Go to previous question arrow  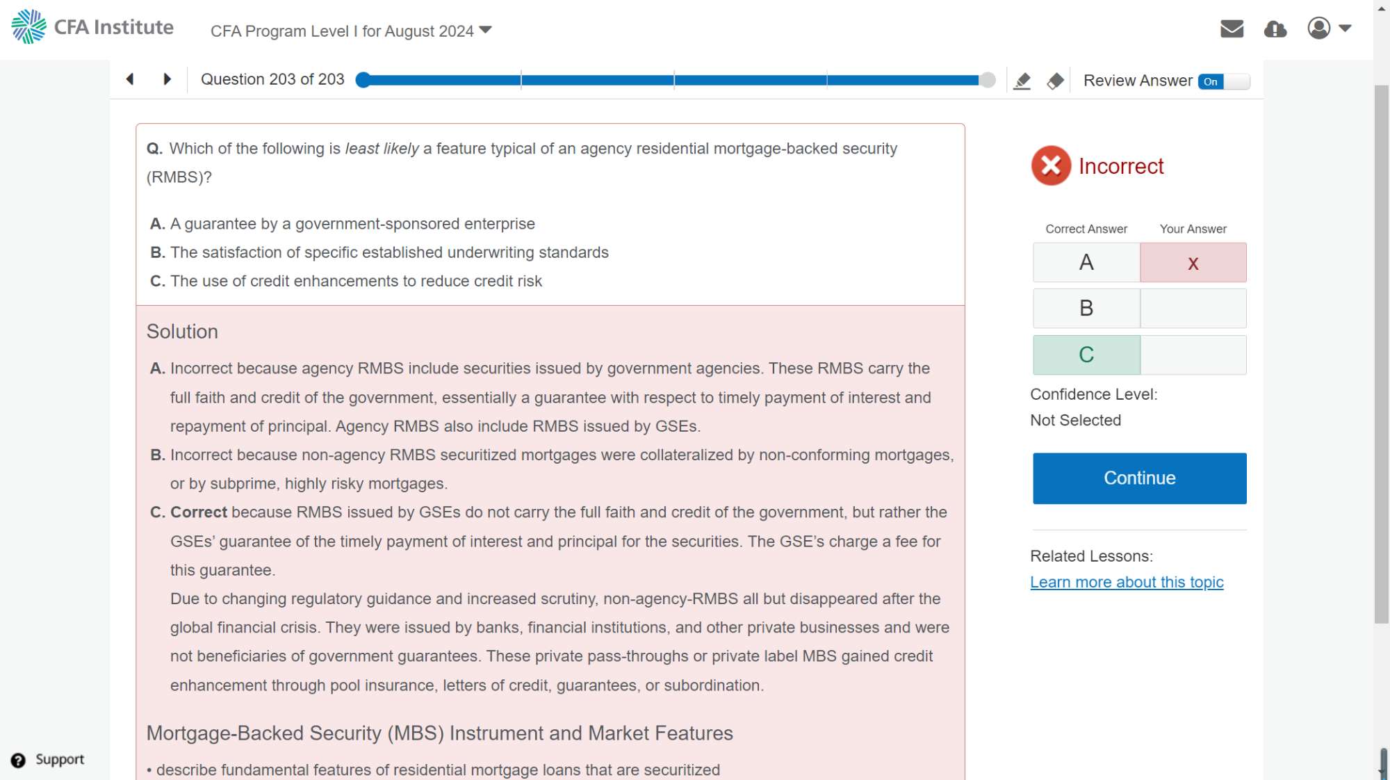[x=130, y=79]
